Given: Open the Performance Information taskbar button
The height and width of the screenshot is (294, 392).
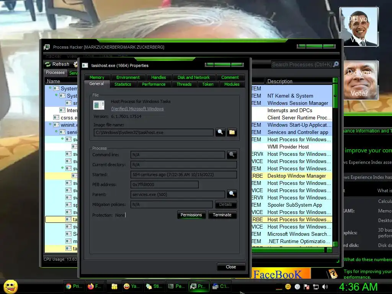Looking at the screenshot, I should 176,286.
